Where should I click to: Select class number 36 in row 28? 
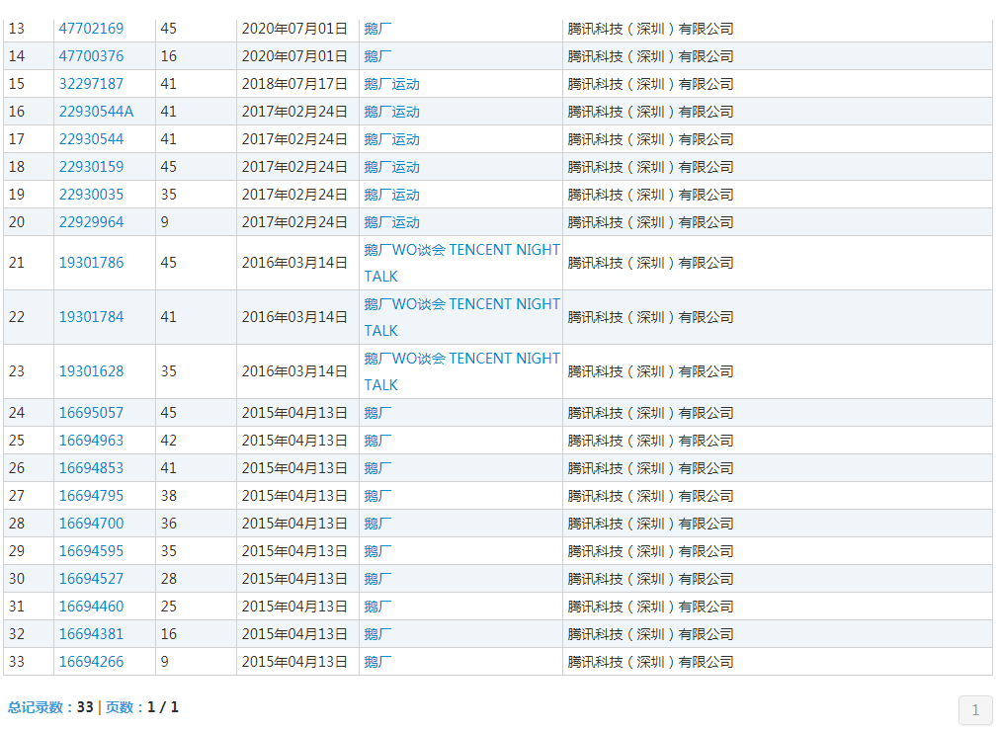click(169, 524)
